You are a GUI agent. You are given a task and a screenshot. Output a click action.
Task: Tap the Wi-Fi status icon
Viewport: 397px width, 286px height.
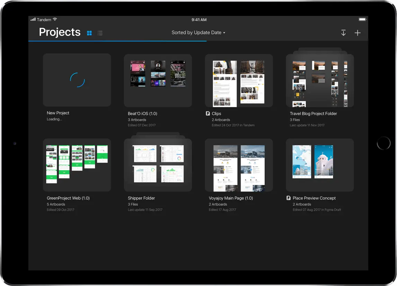55,20
